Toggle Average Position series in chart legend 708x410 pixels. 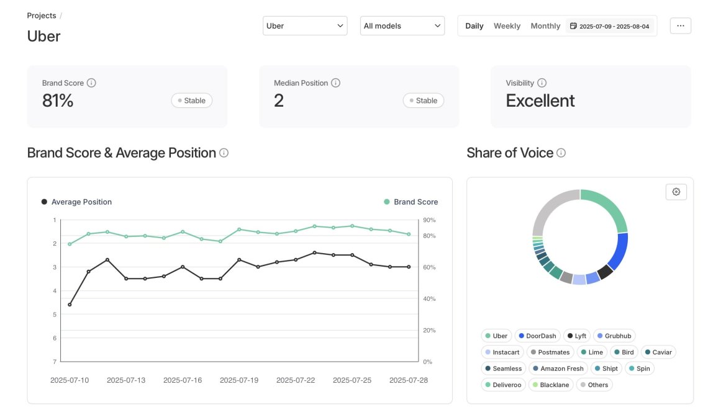[76, 202]
